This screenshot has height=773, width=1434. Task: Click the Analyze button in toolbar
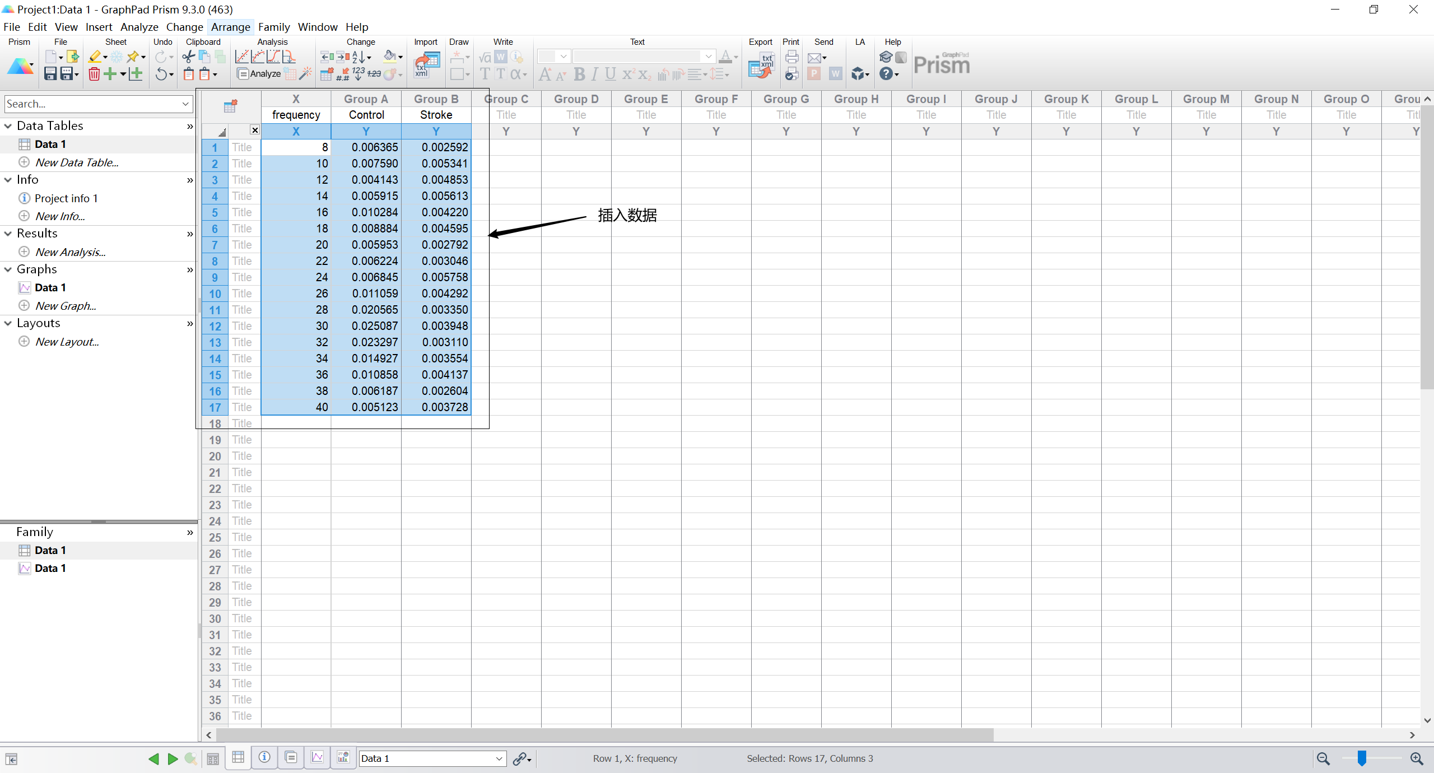point(259,73)
